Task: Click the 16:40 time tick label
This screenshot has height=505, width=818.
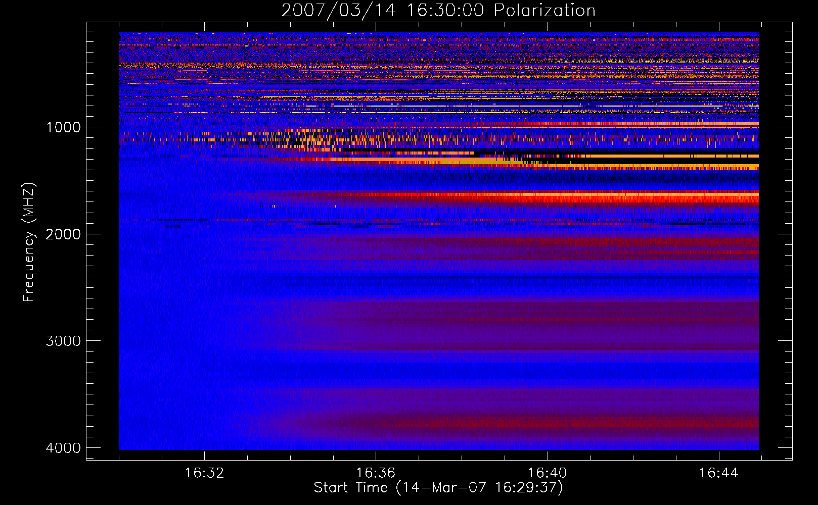Action: click(547, 473)
